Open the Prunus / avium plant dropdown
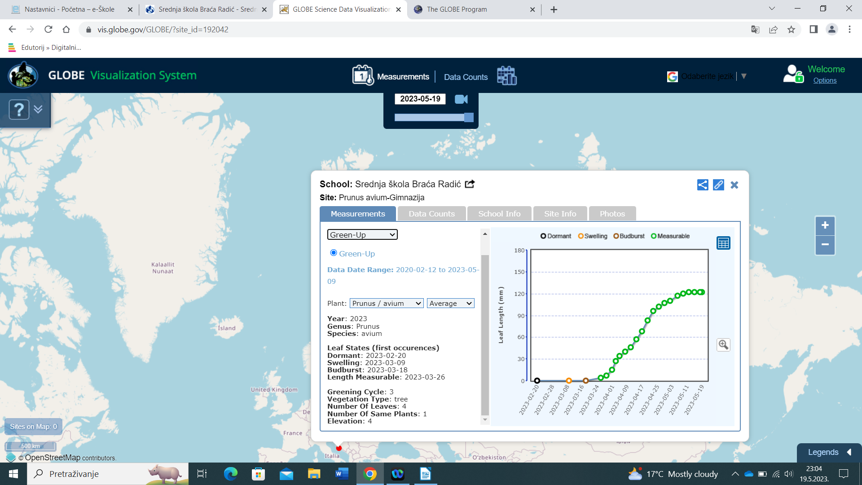Image resolution: width=862 pixels, height=485 pixels. pyautogui.click(x=386, y=304)
